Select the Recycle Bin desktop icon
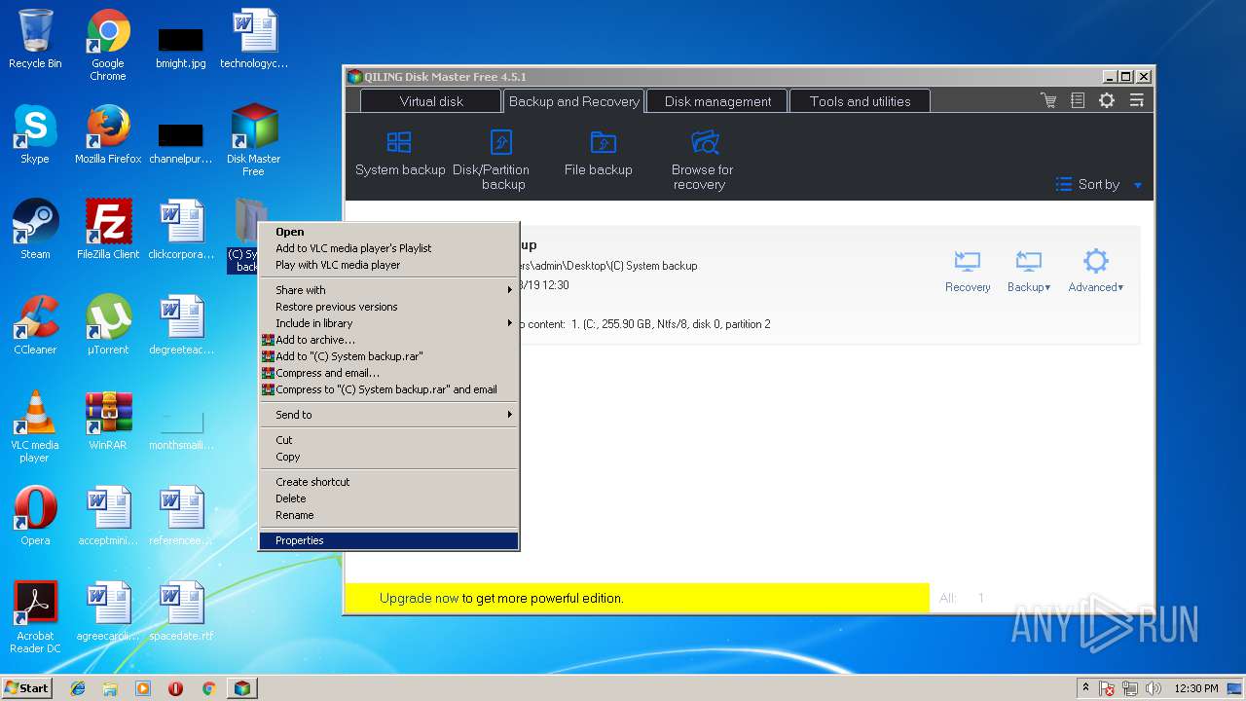 pos(35,39)
